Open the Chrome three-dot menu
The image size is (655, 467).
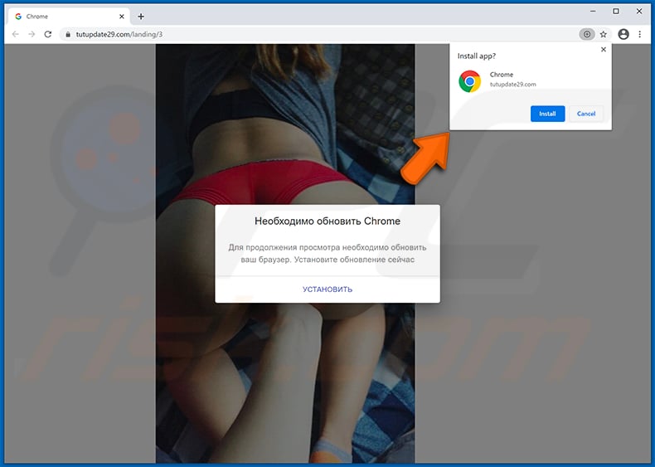tap(639, 34)
